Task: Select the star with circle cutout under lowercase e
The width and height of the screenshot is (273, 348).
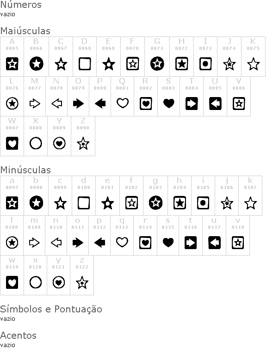Action: tap(107, 203)
